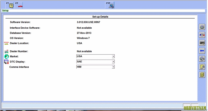
Task: Click the blue-red arrows exchange icon
Action: click(x=202, y=35)
